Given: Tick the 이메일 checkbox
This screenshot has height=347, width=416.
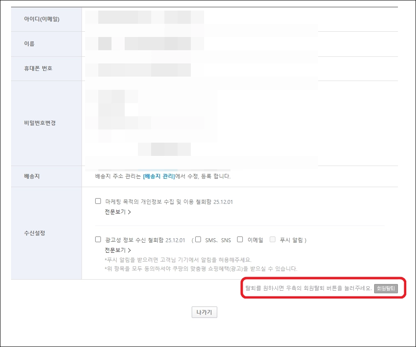Looking at the screenshot, I should [x=240, y=240].
